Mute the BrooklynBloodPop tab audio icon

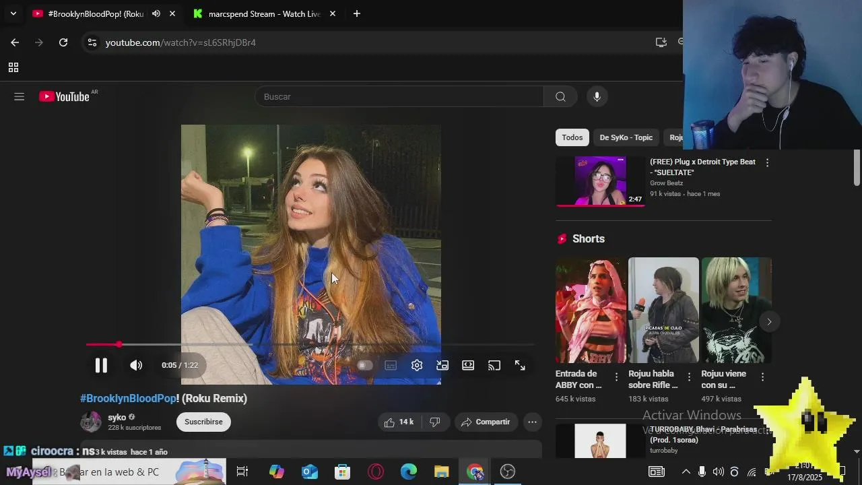156,13
